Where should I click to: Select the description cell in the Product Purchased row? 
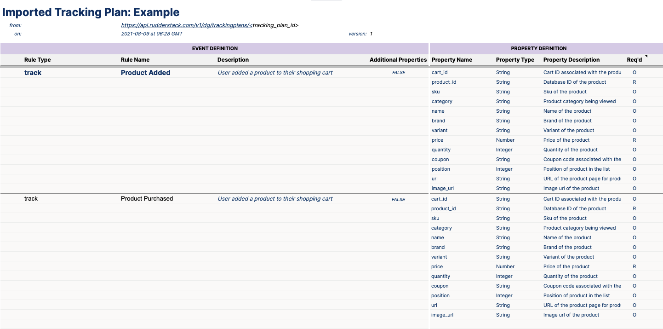pos(275,199)
